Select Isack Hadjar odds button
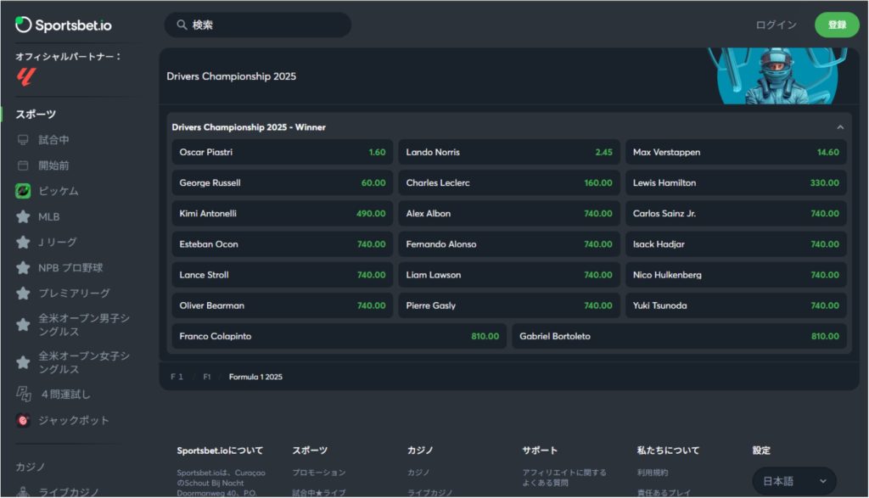The image size is (869, 498). [x=736, y=244]
